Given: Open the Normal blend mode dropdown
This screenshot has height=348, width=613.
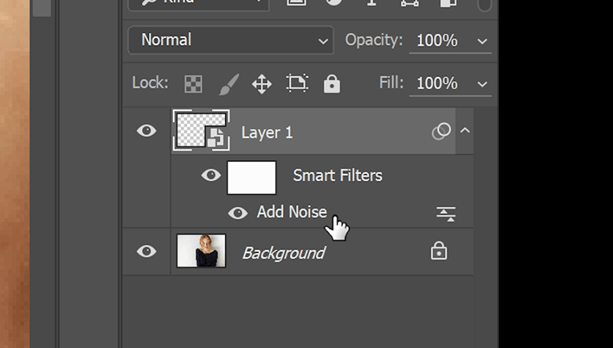Looking at the screenshot, I should pos(230,41).
